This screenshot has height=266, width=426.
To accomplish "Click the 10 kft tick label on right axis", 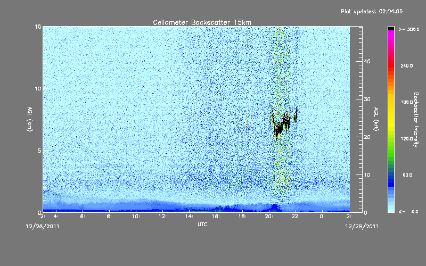I will [x=367, y=175].
